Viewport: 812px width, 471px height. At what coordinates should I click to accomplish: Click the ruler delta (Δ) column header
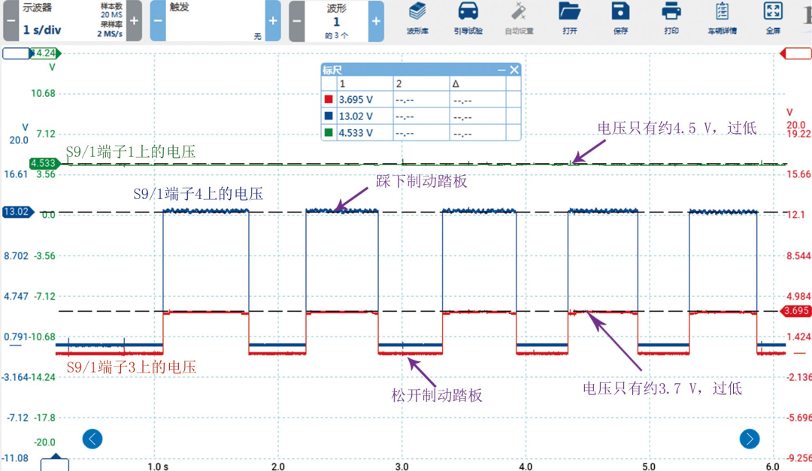(x=477, y=83)
